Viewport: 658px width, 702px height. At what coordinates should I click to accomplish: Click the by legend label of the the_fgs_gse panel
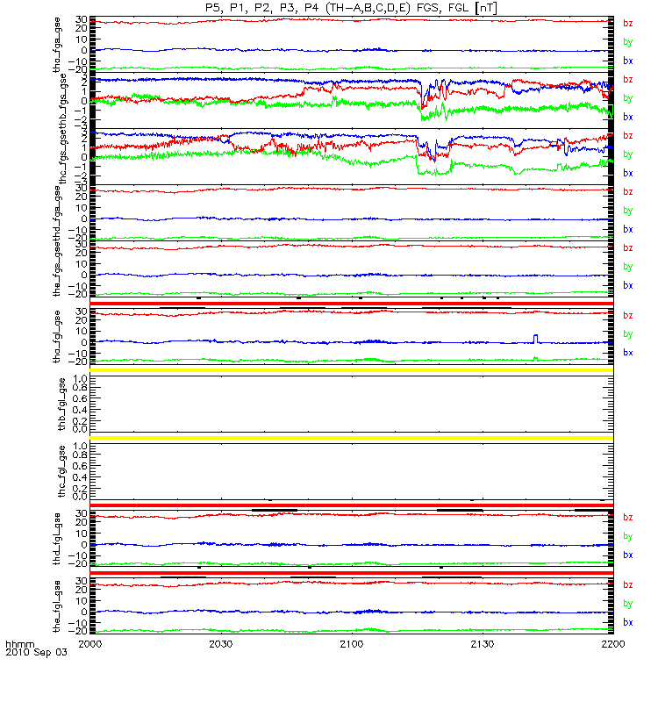(628, 267)
